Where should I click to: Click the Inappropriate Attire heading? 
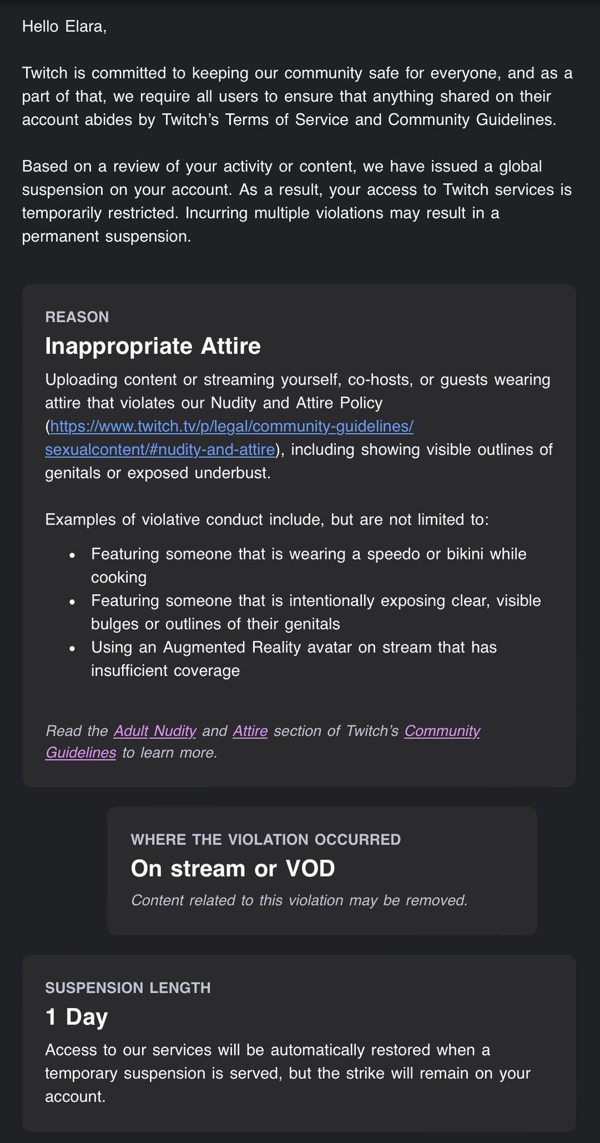(x=153, y=346)
